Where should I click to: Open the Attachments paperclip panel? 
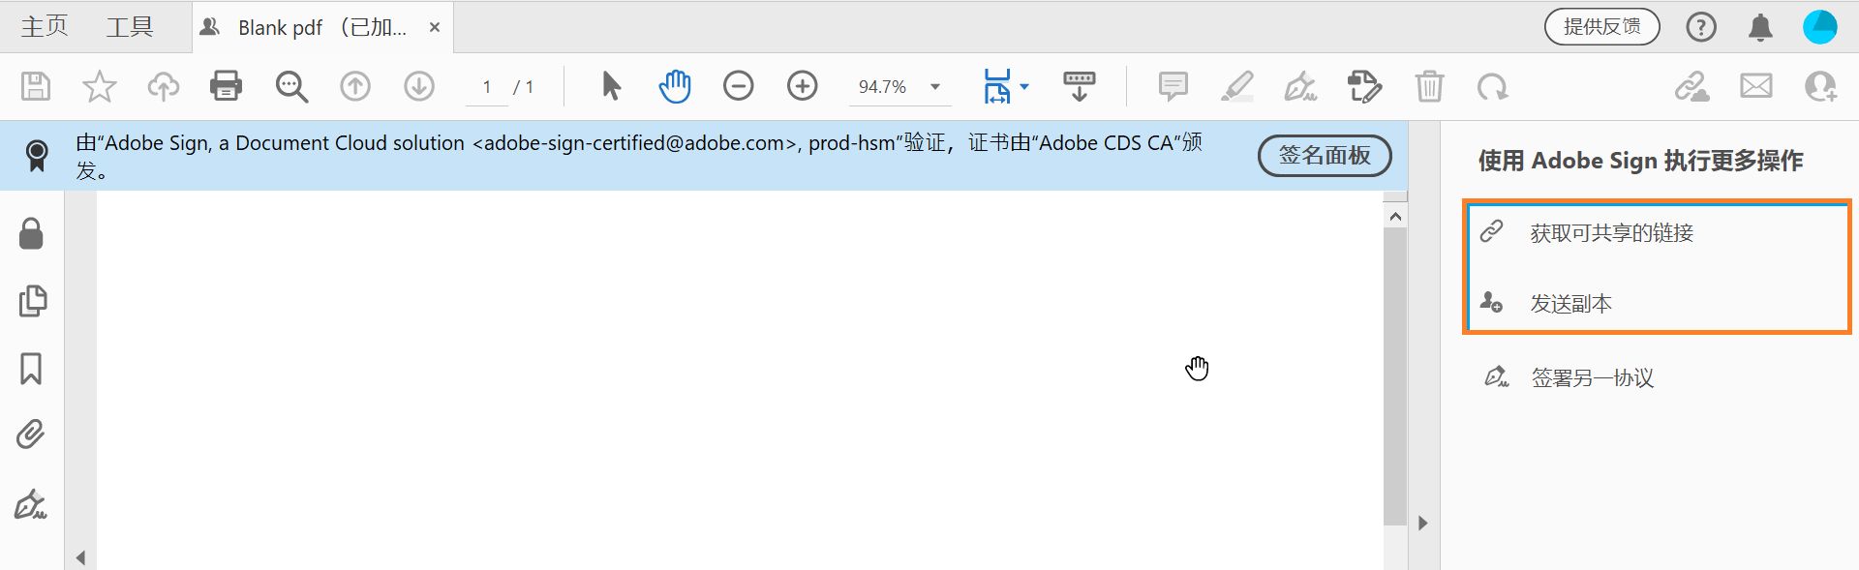(31, 435)
